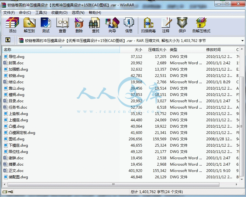Sort files by the 类型 column header
This screenshot has width=246, height=197.
click(186, 49)
